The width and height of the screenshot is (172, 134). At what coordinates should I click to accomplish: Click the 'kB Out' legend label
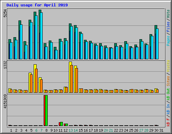(168, 94)
